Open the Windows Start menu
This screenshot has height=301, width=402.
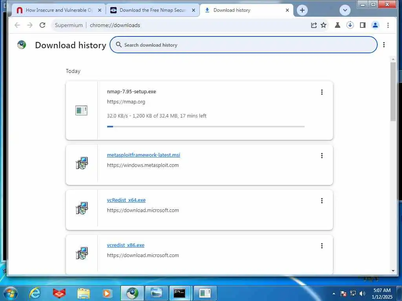11,293
